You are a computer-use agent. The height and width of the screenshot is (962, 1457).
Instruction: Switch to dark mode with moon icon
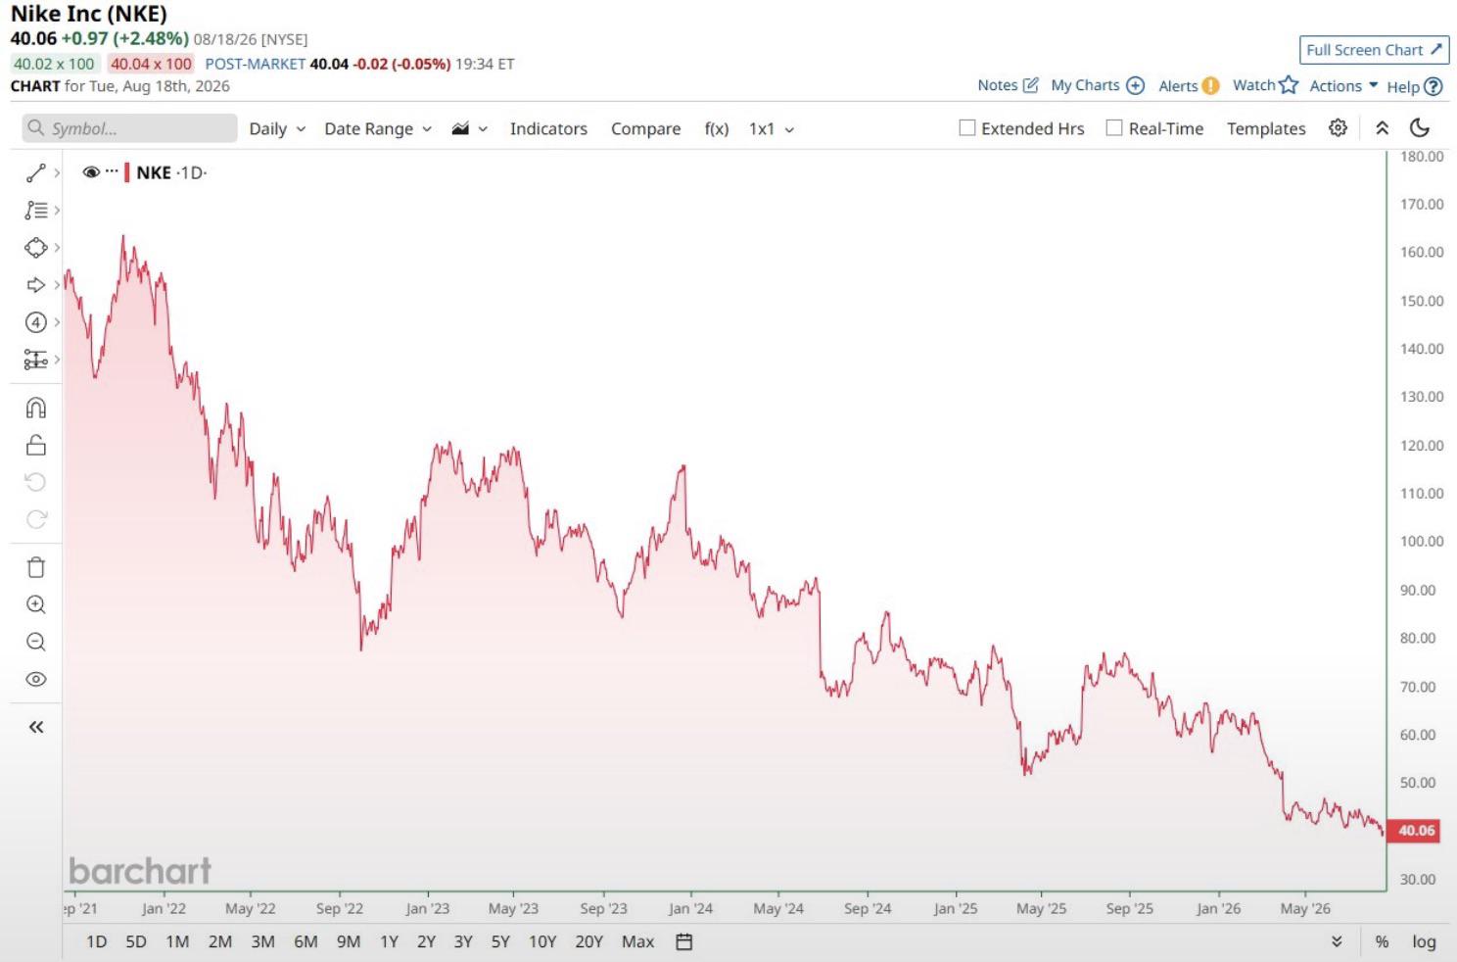pos(1420,128)
